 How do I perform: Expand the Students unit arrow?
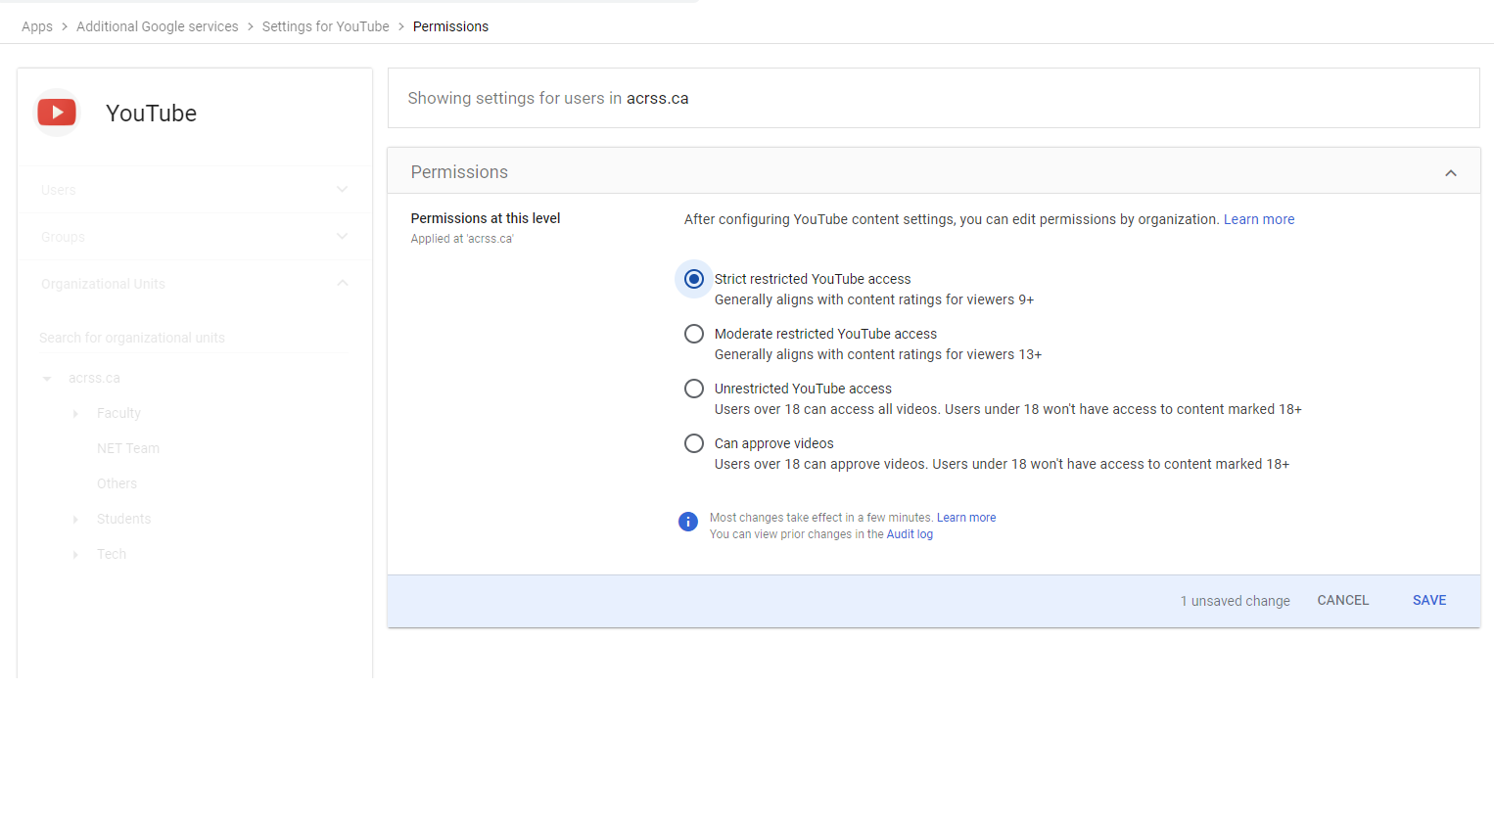click(x=75, y=520)
